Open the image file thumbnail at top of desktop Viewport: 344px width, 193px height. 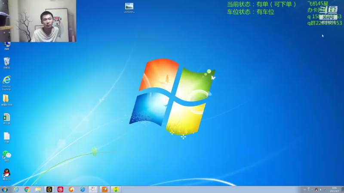129,8
